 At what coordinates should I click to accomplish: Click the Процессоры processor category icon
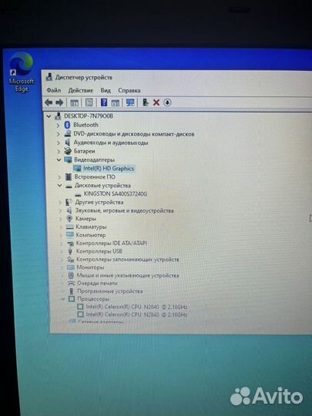tap(72, 299)
